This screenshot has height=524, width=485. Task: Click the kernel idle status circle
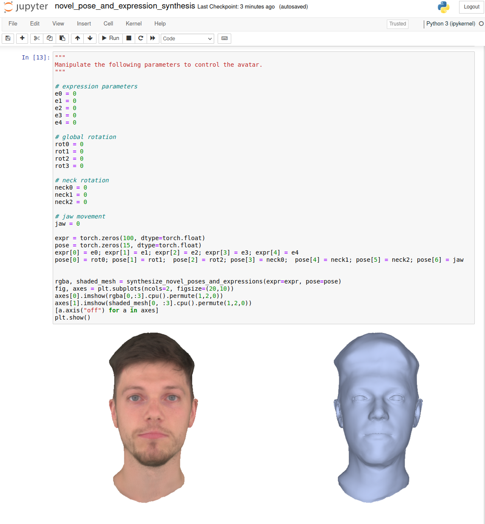(x=481, y=24)
